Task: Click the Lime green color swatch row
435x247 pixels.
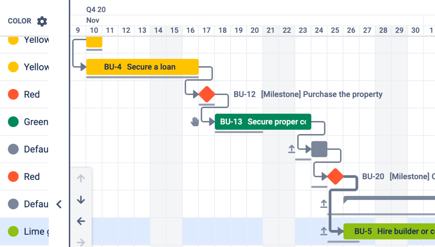Action: click(x=13, y=231)
